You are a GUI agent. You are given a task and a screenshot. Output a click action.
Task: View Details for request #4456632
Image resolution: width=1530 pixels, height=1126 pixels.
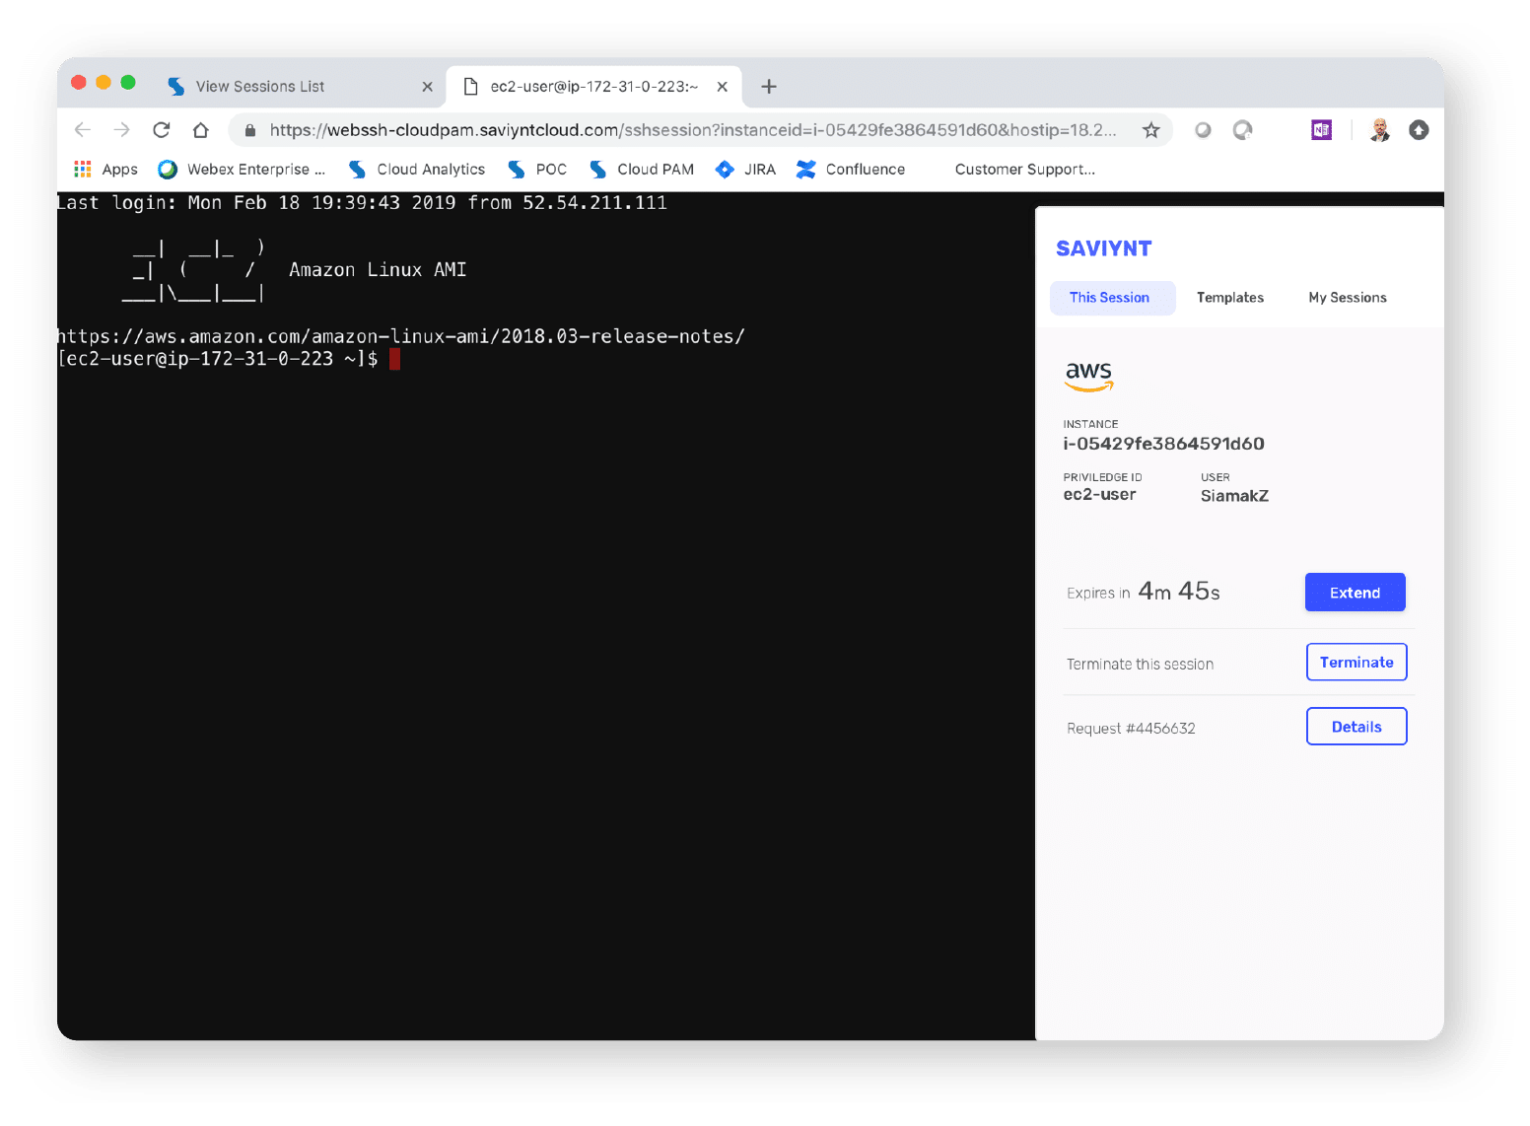tap(1356, 727)
